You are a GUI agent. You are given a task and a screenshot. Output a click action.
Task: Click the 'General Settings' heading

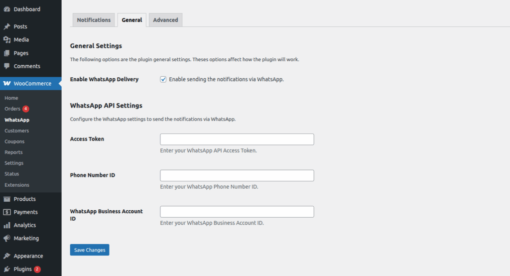[96, 46]
